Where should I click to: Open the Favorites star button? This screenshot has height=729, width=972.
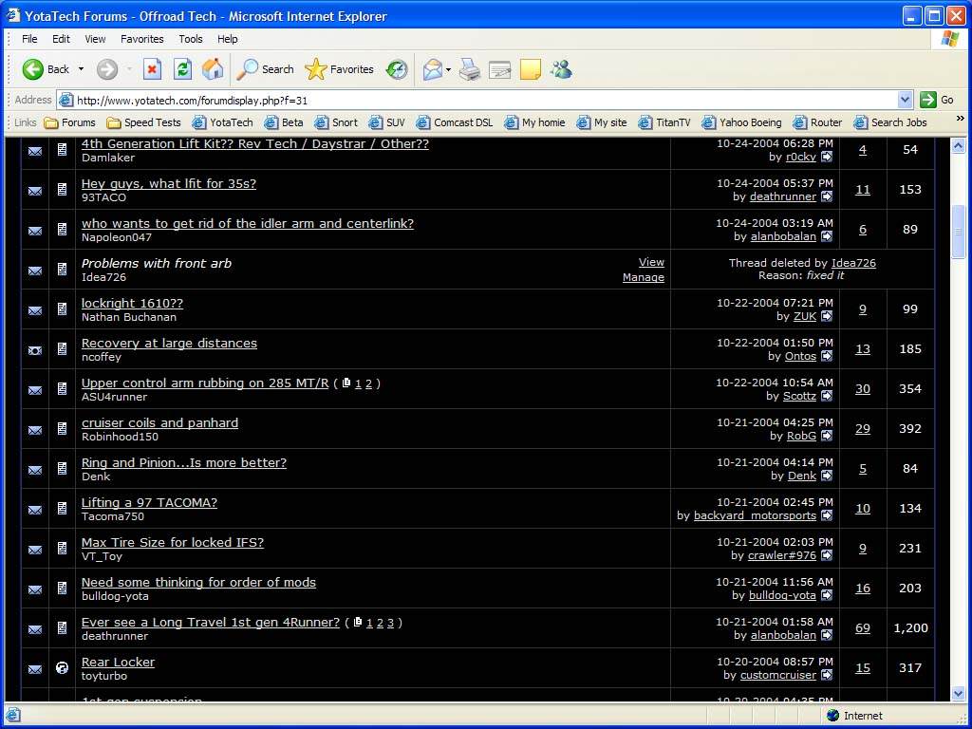(339, 69)
